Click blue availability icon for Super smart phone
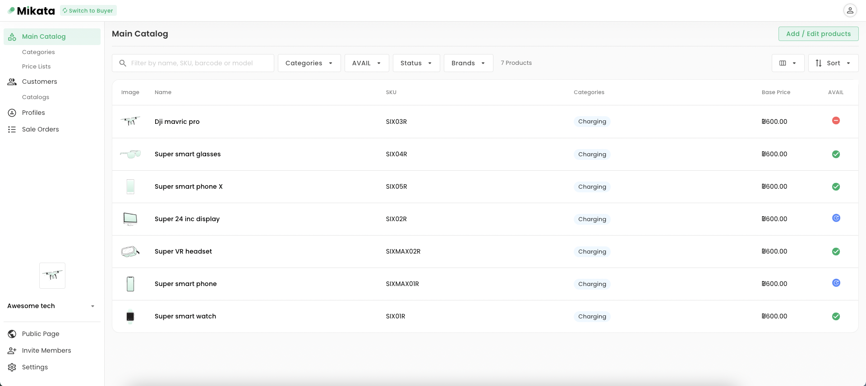 pos(836,283)
